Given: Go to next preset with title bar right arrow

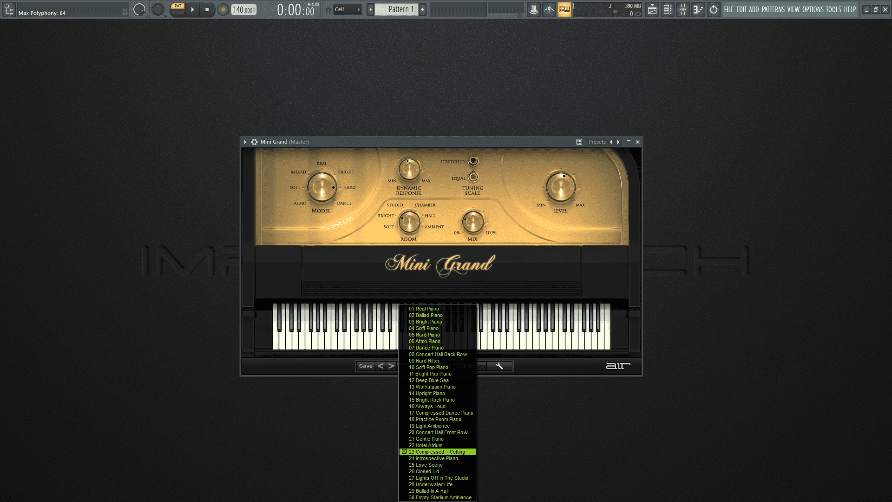Looking at the screenshot, I should 618,142.
